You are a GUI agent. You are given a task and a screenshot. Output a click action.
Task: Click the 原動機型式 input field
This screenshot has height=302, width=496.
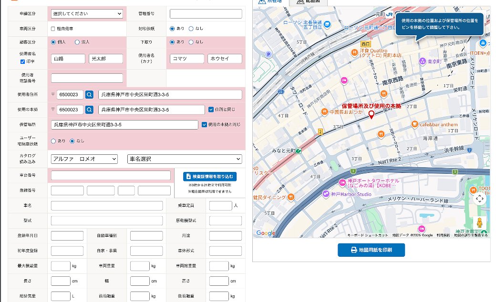[x=226, y=221]
